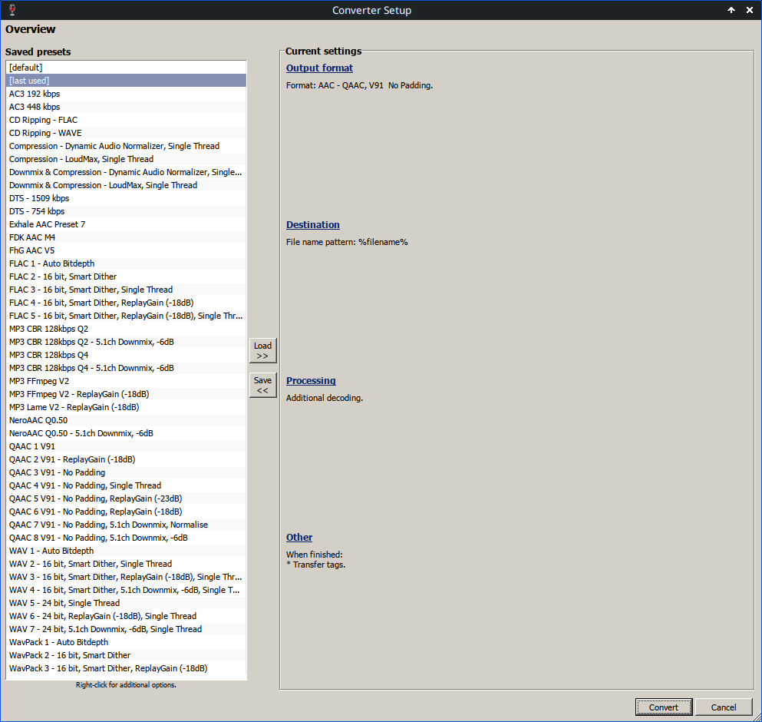Select Downmix & Compression - LoudMax preset

126,185
